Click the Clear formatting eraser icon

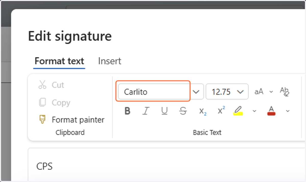[x=285, y=91]
